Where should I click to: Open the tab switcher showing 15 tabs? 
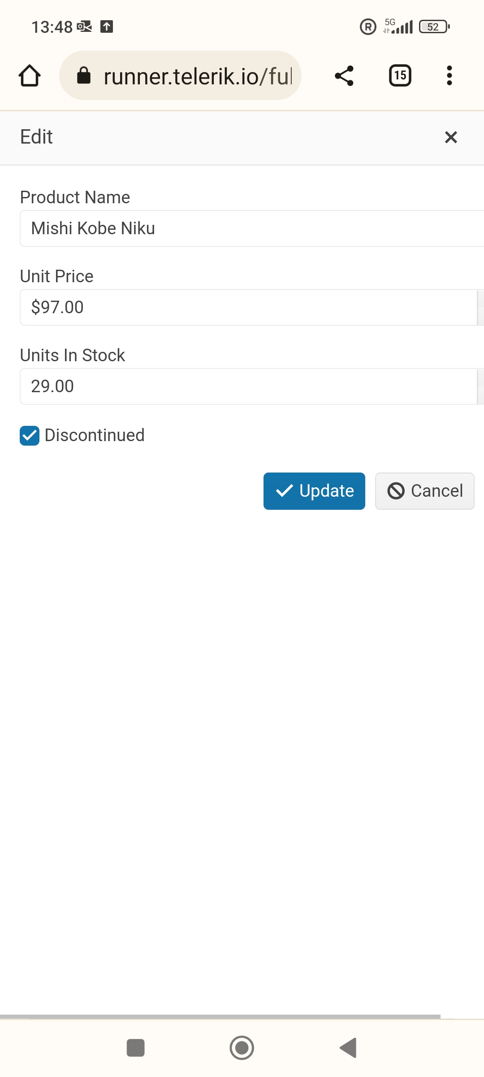click(400, 75)
